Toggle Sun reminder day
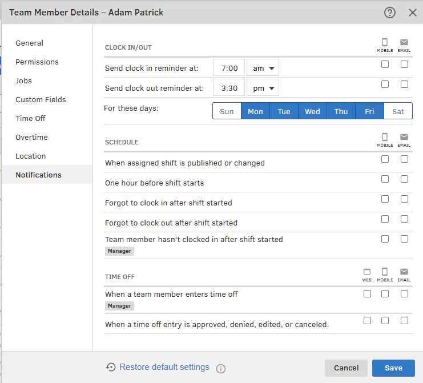Viewport: 423px width, 383px height. coord(227,111)
